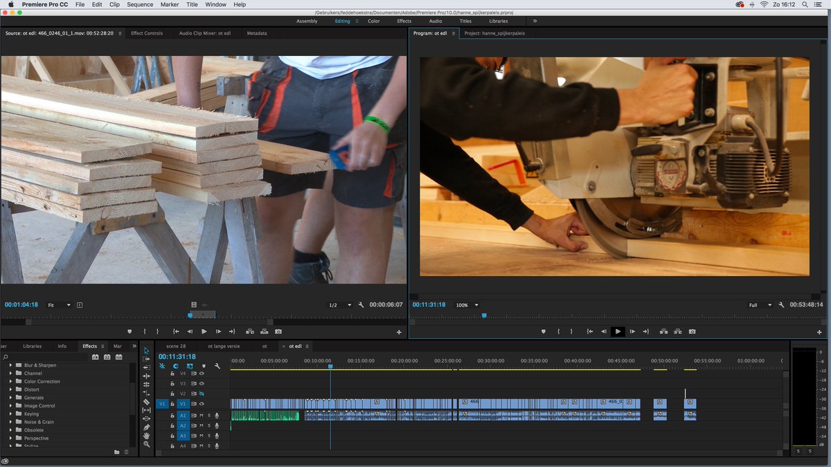831x467 pixels.
Task: Filter Accelerated Effects in Effects panel
Action: click(x=96, y=357)
